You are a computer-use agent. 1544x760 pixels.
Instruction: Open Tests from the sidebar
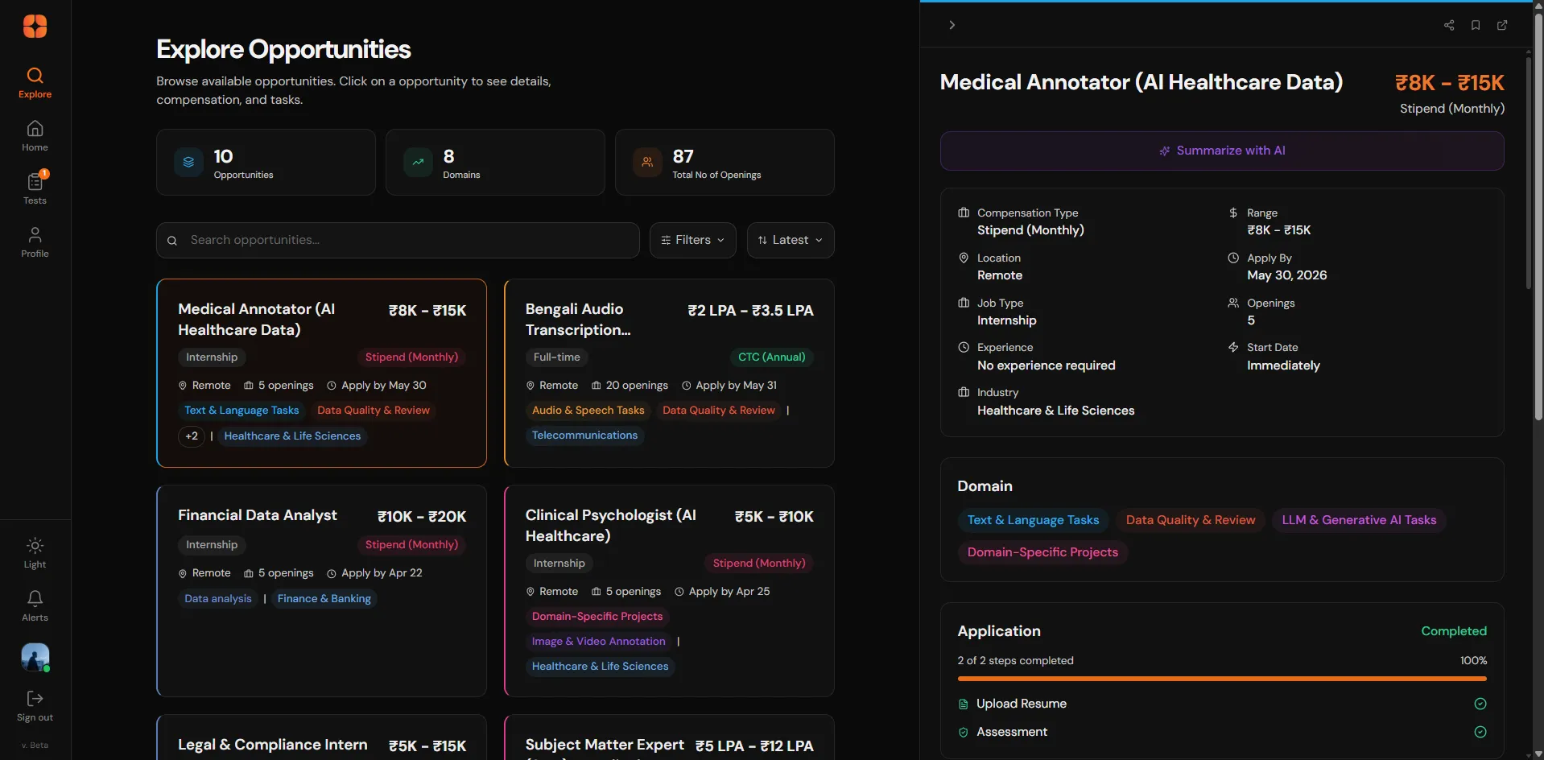click(35, 189)
